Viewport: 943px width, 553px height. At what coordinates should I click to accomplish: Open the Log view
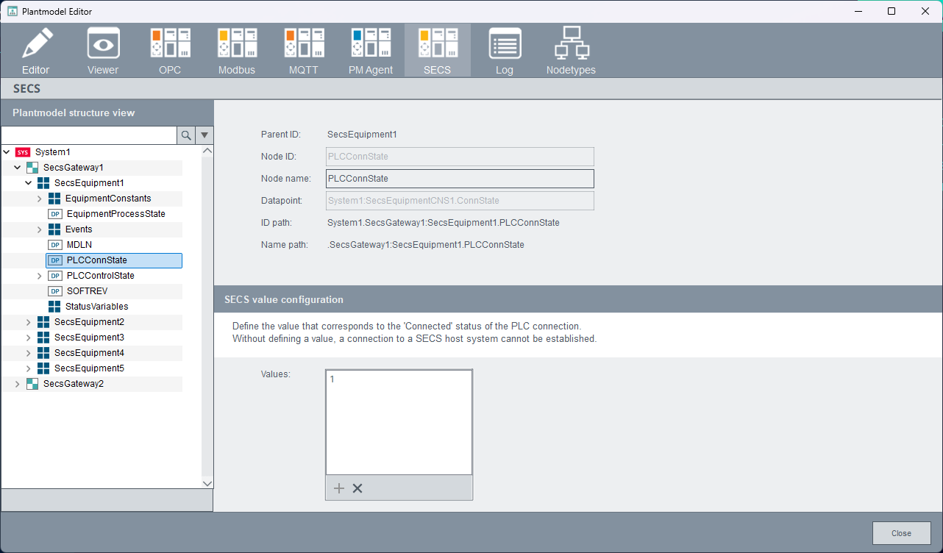point(505,50)
